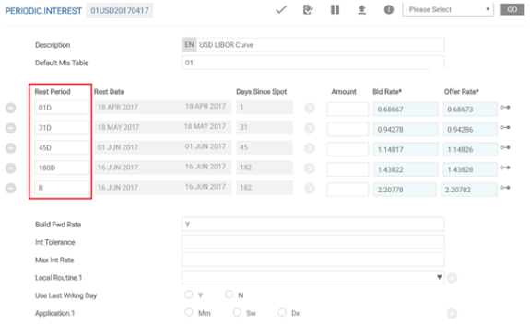Open the info circle icon in the toolbar

(x=389, y=10)
